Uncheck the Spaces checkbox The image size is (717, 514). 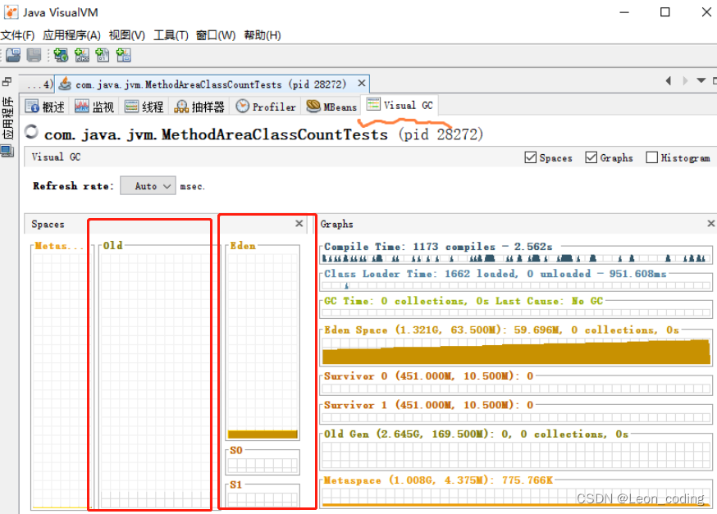click(x=531, y=157)
